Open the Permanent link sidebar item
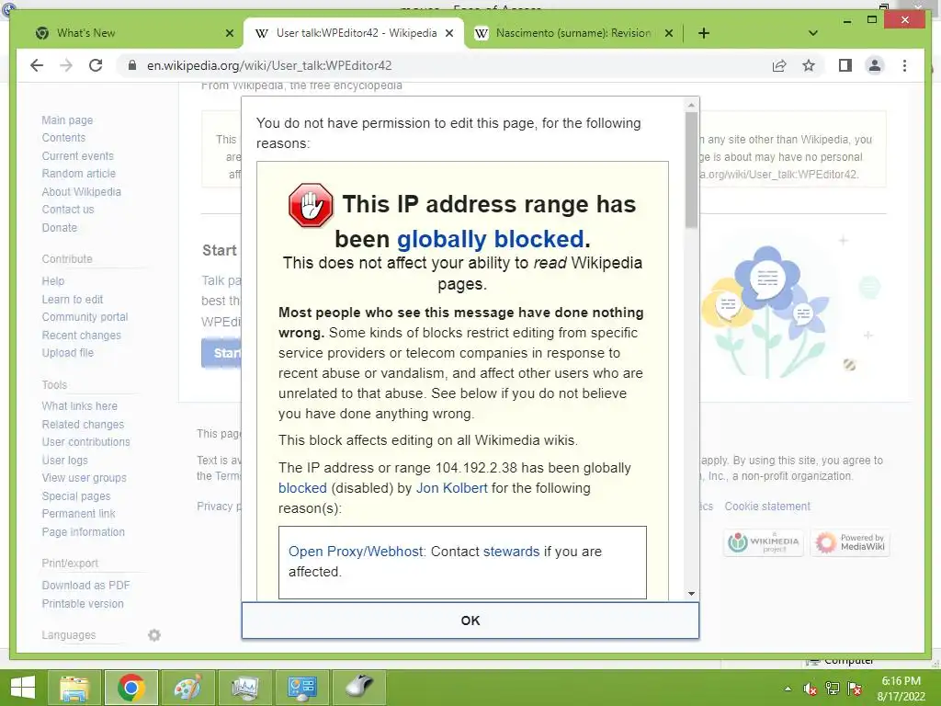The image size is (941, 706). point(79,513)
